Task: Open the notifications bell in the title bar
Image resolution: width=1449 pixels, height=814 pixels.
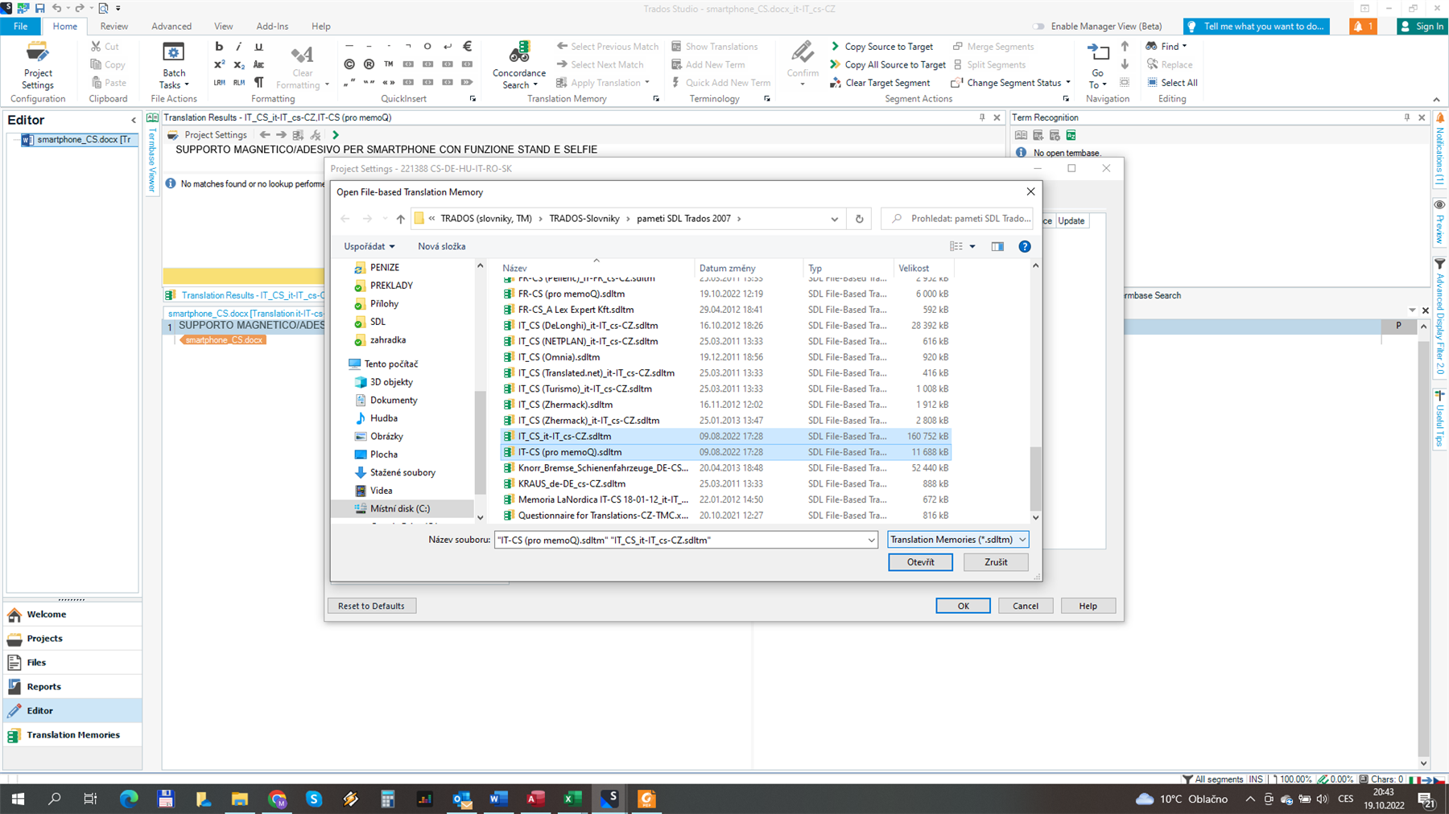Action: [x=1363, y=27]
